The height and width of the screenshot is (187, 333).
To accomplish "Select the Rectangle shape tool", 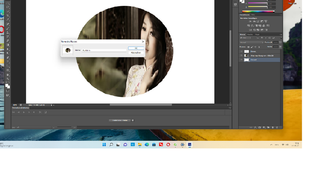I will coord(8,70).
